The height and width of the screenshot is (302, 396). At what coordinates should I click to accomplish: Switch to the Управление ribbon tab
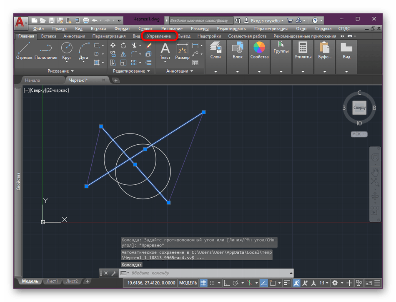159,36
